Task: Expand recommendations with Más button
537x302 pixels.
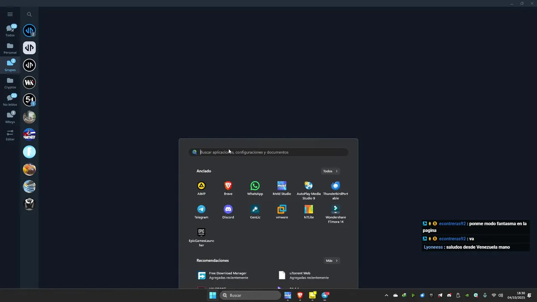Action: pyautogui.click(x=332, y=260)
